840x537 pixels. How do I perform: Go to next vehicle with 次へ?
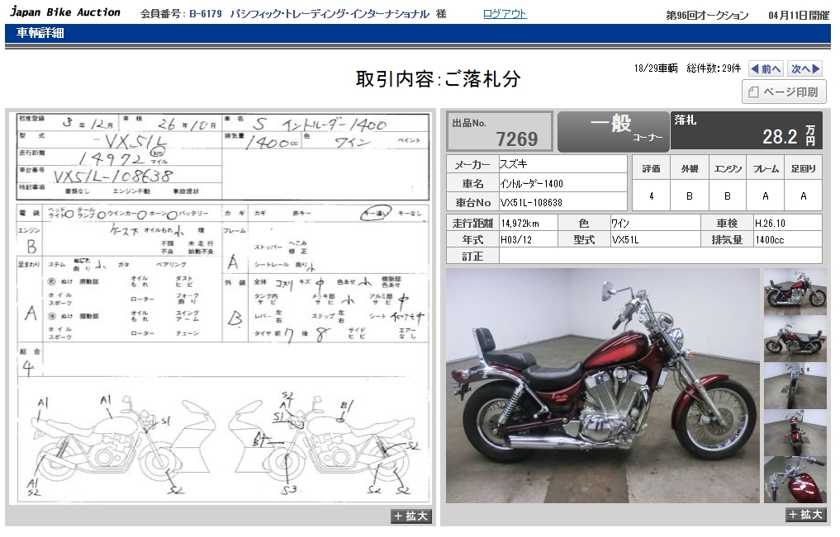point(804,69)
